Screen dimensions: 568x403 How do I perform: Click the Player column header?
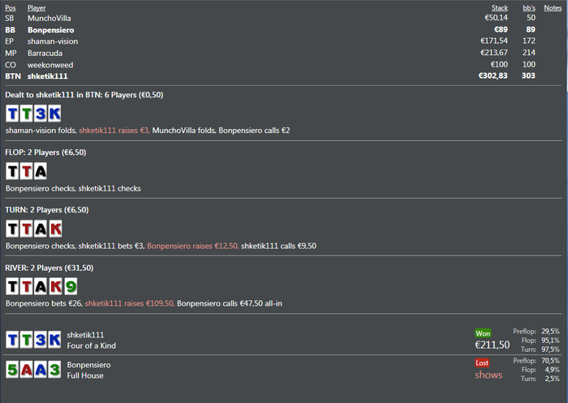[x=37, y=7]
